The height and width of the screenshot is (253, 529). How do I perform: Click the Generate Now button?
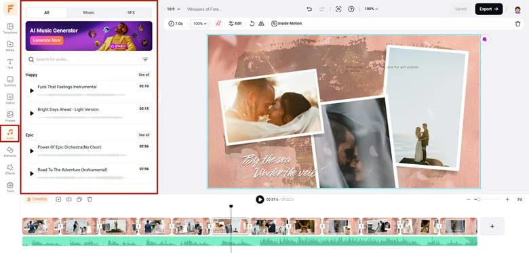point(47,41)
